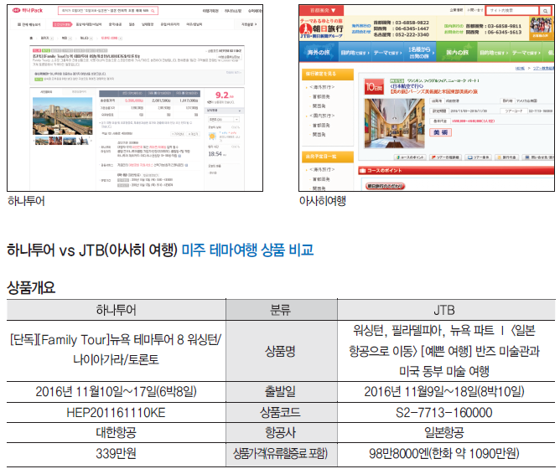The width and height of the screenshot is (560, 469).
Task: Click the product code HEP201161110KE
Action: click(x=116, y=413)
